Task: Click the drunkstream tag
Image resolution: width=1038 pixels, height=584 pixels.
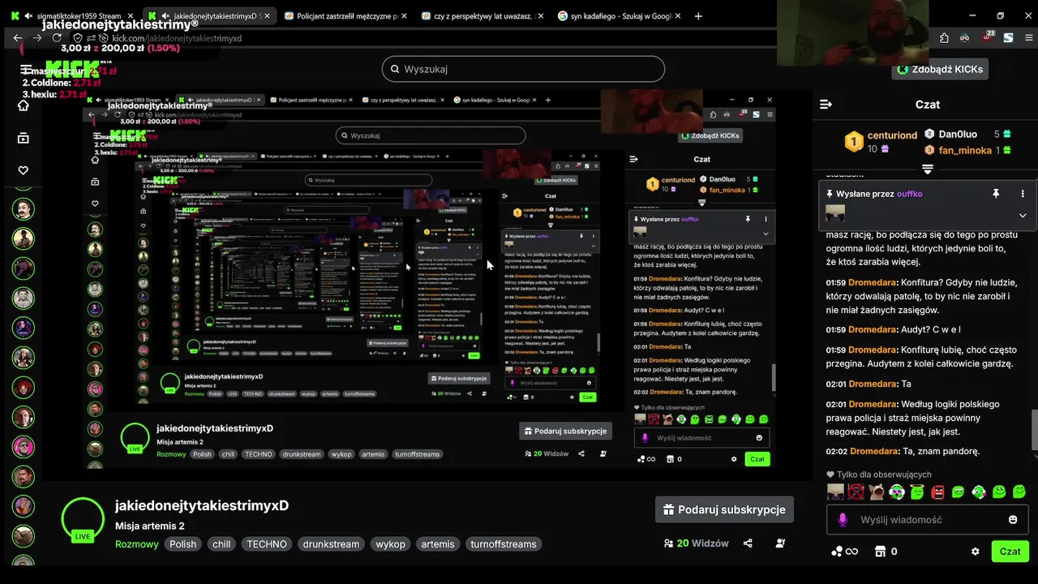Action: [331, 544]
